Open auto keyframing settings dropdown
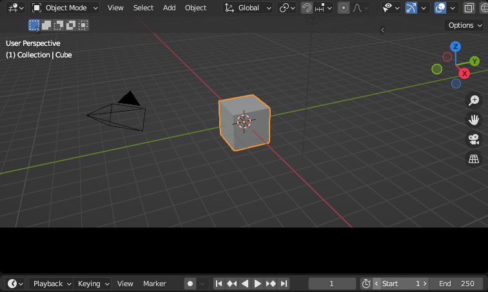The width and height of the screenshot is (488, 292). (x=202, y=284)
